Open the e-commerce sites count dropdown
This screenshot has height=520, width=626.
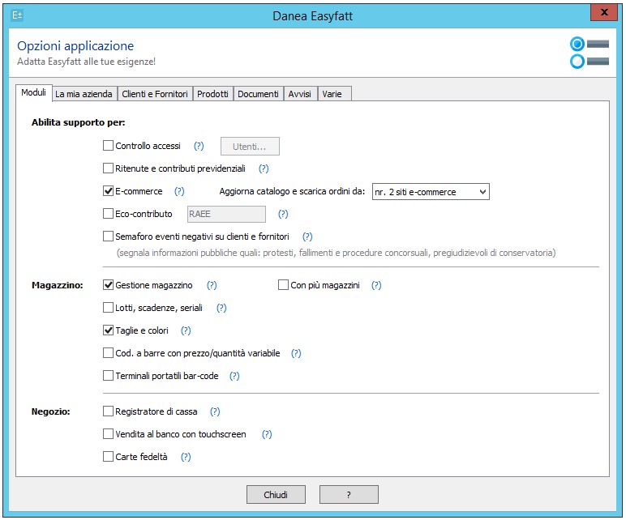430,192
